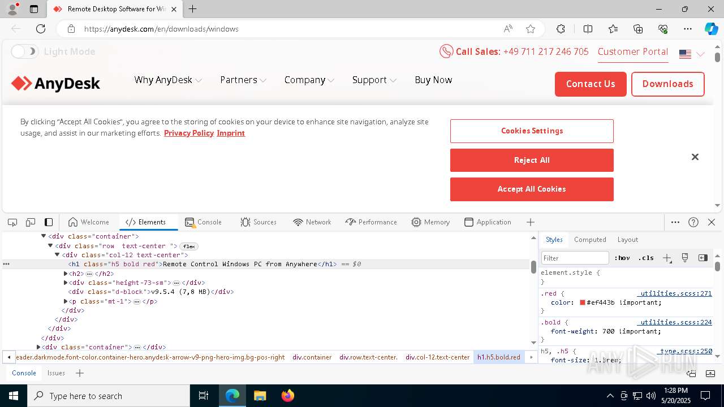This screenshot has height=407, width=724.
Task: Click the browser refresh icon
Action: (41, 29)
